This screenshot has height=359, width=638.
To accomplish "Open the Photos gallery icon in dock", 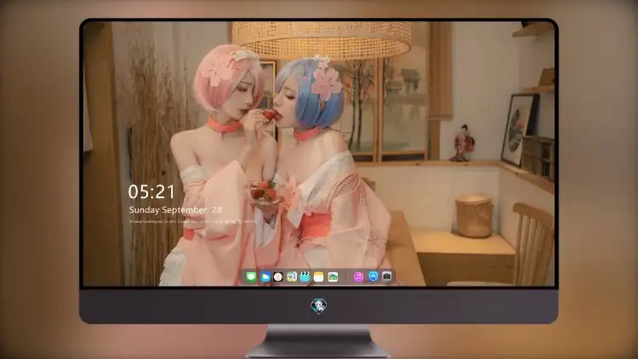I will pyautogui.click(x=333, y=276).
